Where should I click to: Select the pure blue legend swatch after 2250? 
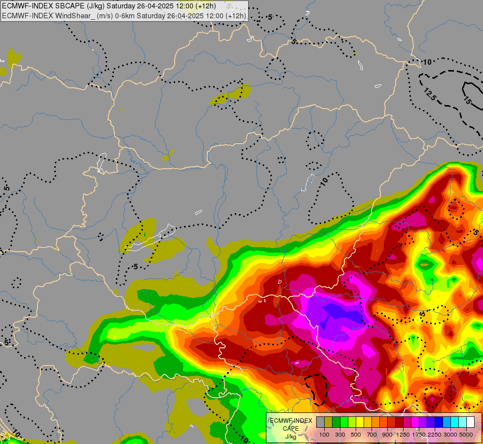click(x=439, y=422)
